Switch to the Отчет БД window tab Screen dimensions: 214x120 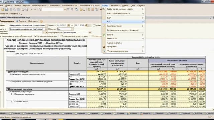point(173,113)
